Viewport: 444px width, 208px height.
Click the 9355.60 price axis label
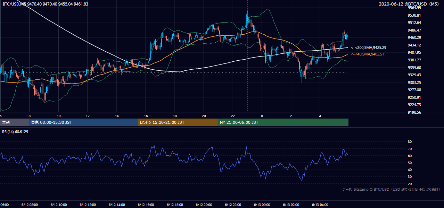tap(414, 68)
